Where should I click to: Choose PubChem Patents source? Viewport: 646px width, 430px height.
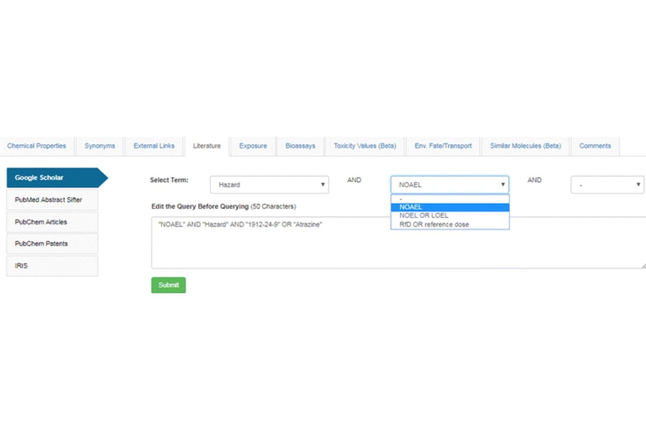(x=52, y=244)
